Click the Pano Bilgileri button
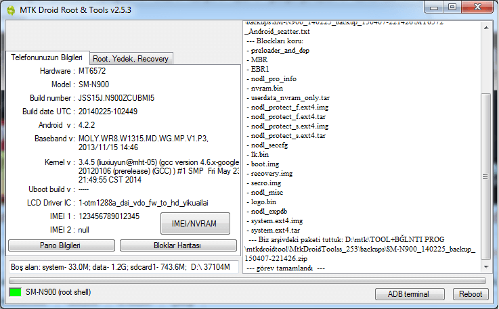The height and width of the screenshot is (309, 499). tap(61, 245)
